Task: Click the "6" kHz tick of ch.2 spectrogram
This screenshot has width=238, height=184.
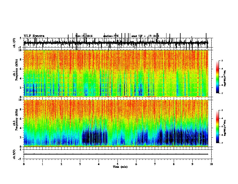Action: tap(21, 119)
